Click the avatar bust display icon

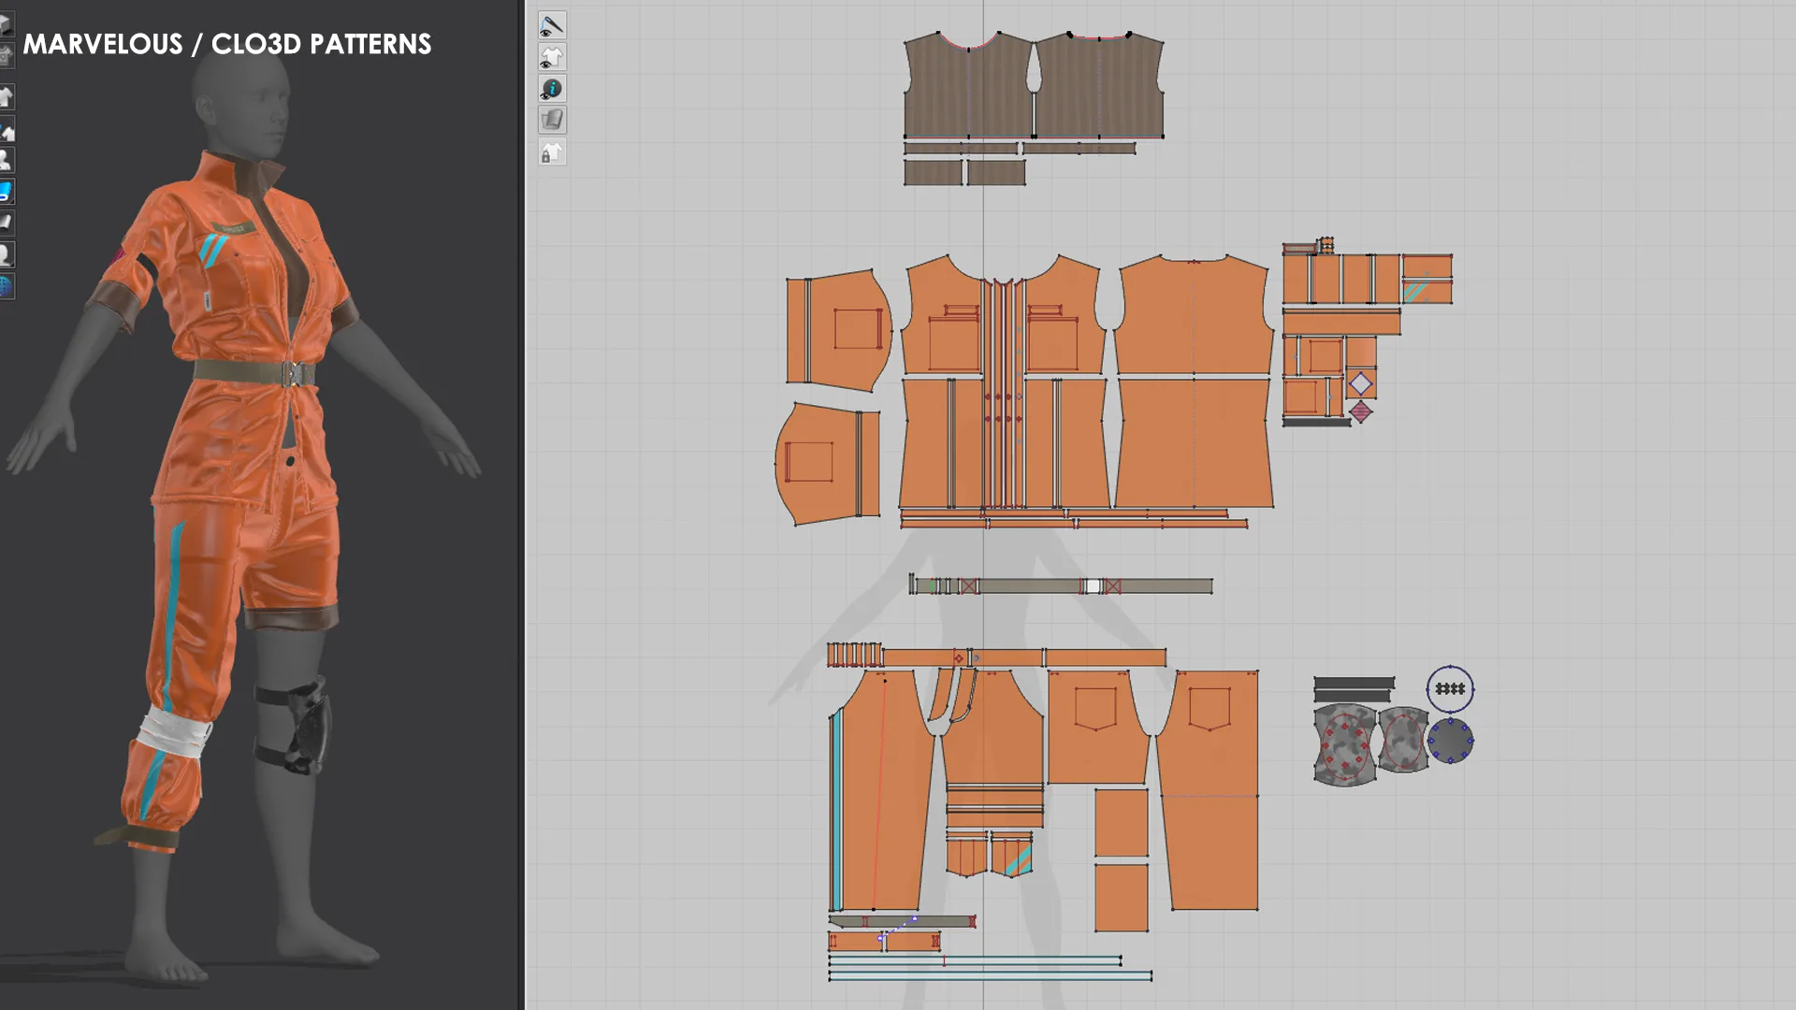6,160
